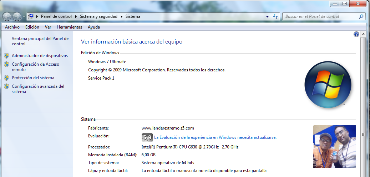Open the Evaluación de la experiencia en Windows link
The height and width of the screenshot is (177, 370).
[x=215, y=137]
